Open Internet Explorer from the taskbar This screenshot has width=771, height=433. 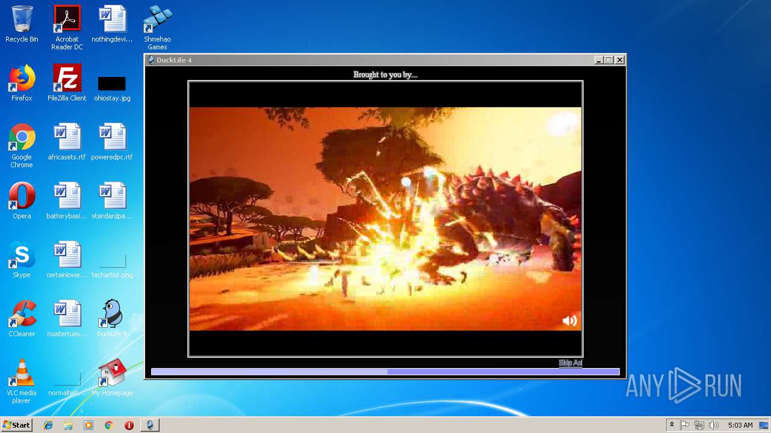(x=48, y=425)
